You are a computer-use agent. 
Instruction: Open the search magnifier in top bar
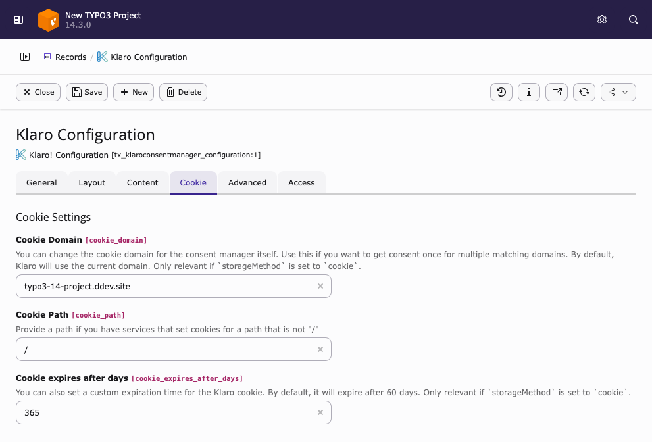pos(634,20)
